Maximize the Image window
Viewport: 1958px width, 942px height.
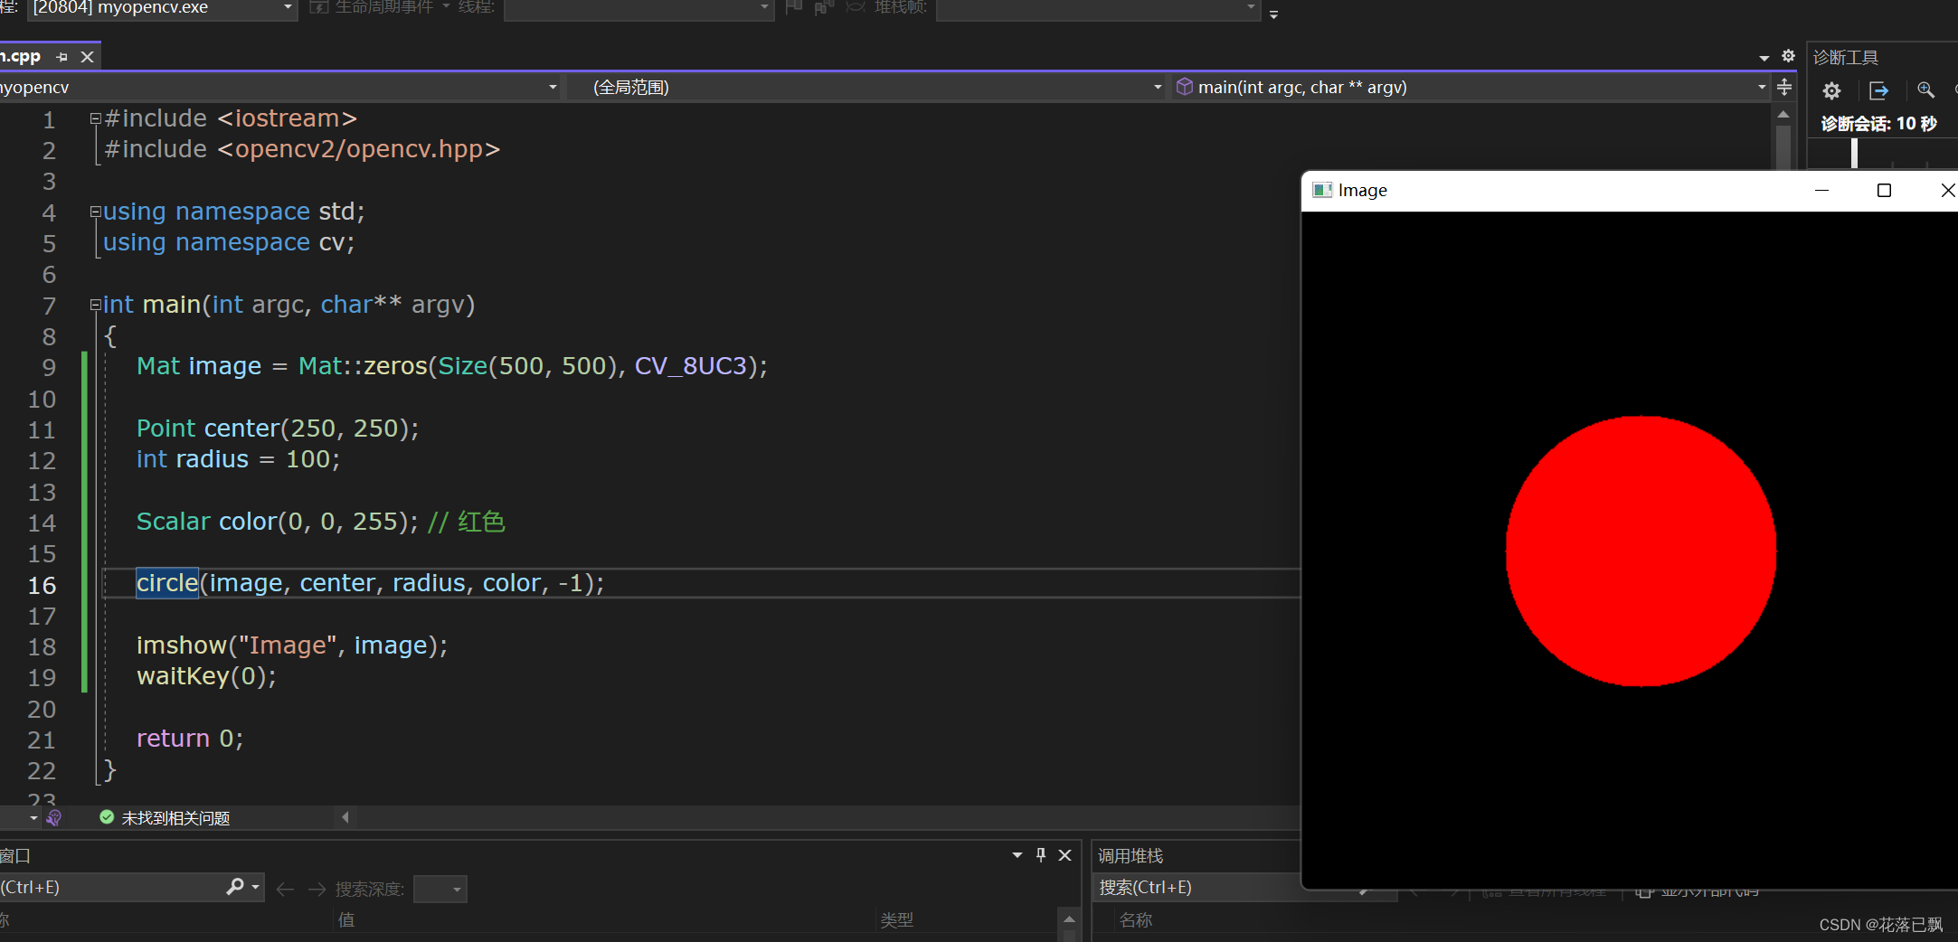[1884, 190]
